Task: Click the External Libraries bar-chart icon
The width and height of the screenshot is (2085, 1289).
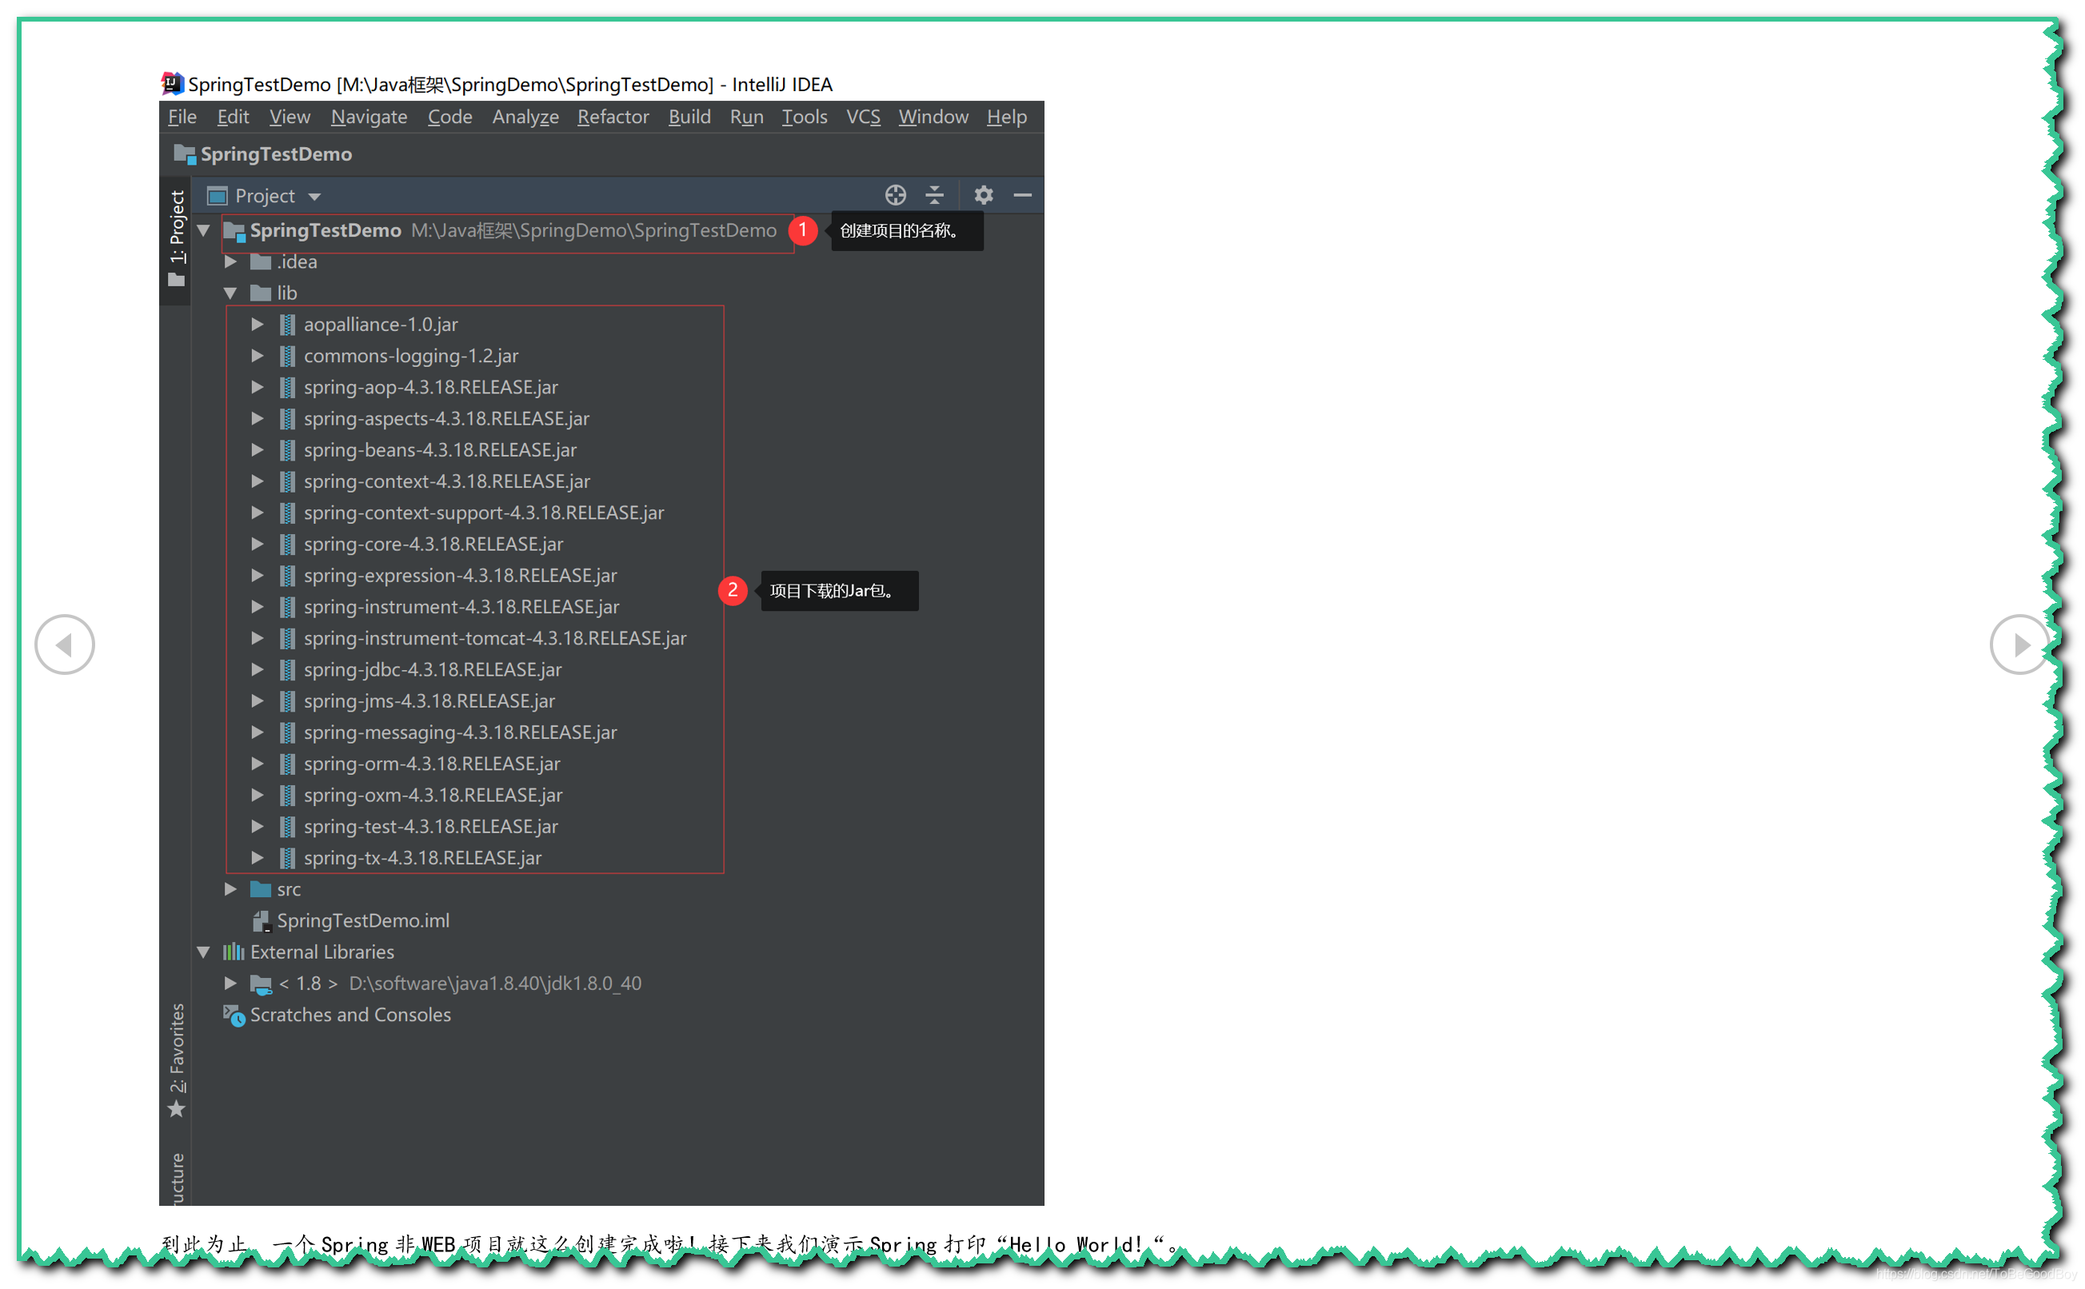Action: coord(234,952)
